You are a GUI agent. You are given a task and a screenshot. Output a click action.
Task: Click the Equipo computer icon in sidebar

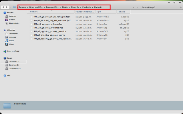point(5,58)
